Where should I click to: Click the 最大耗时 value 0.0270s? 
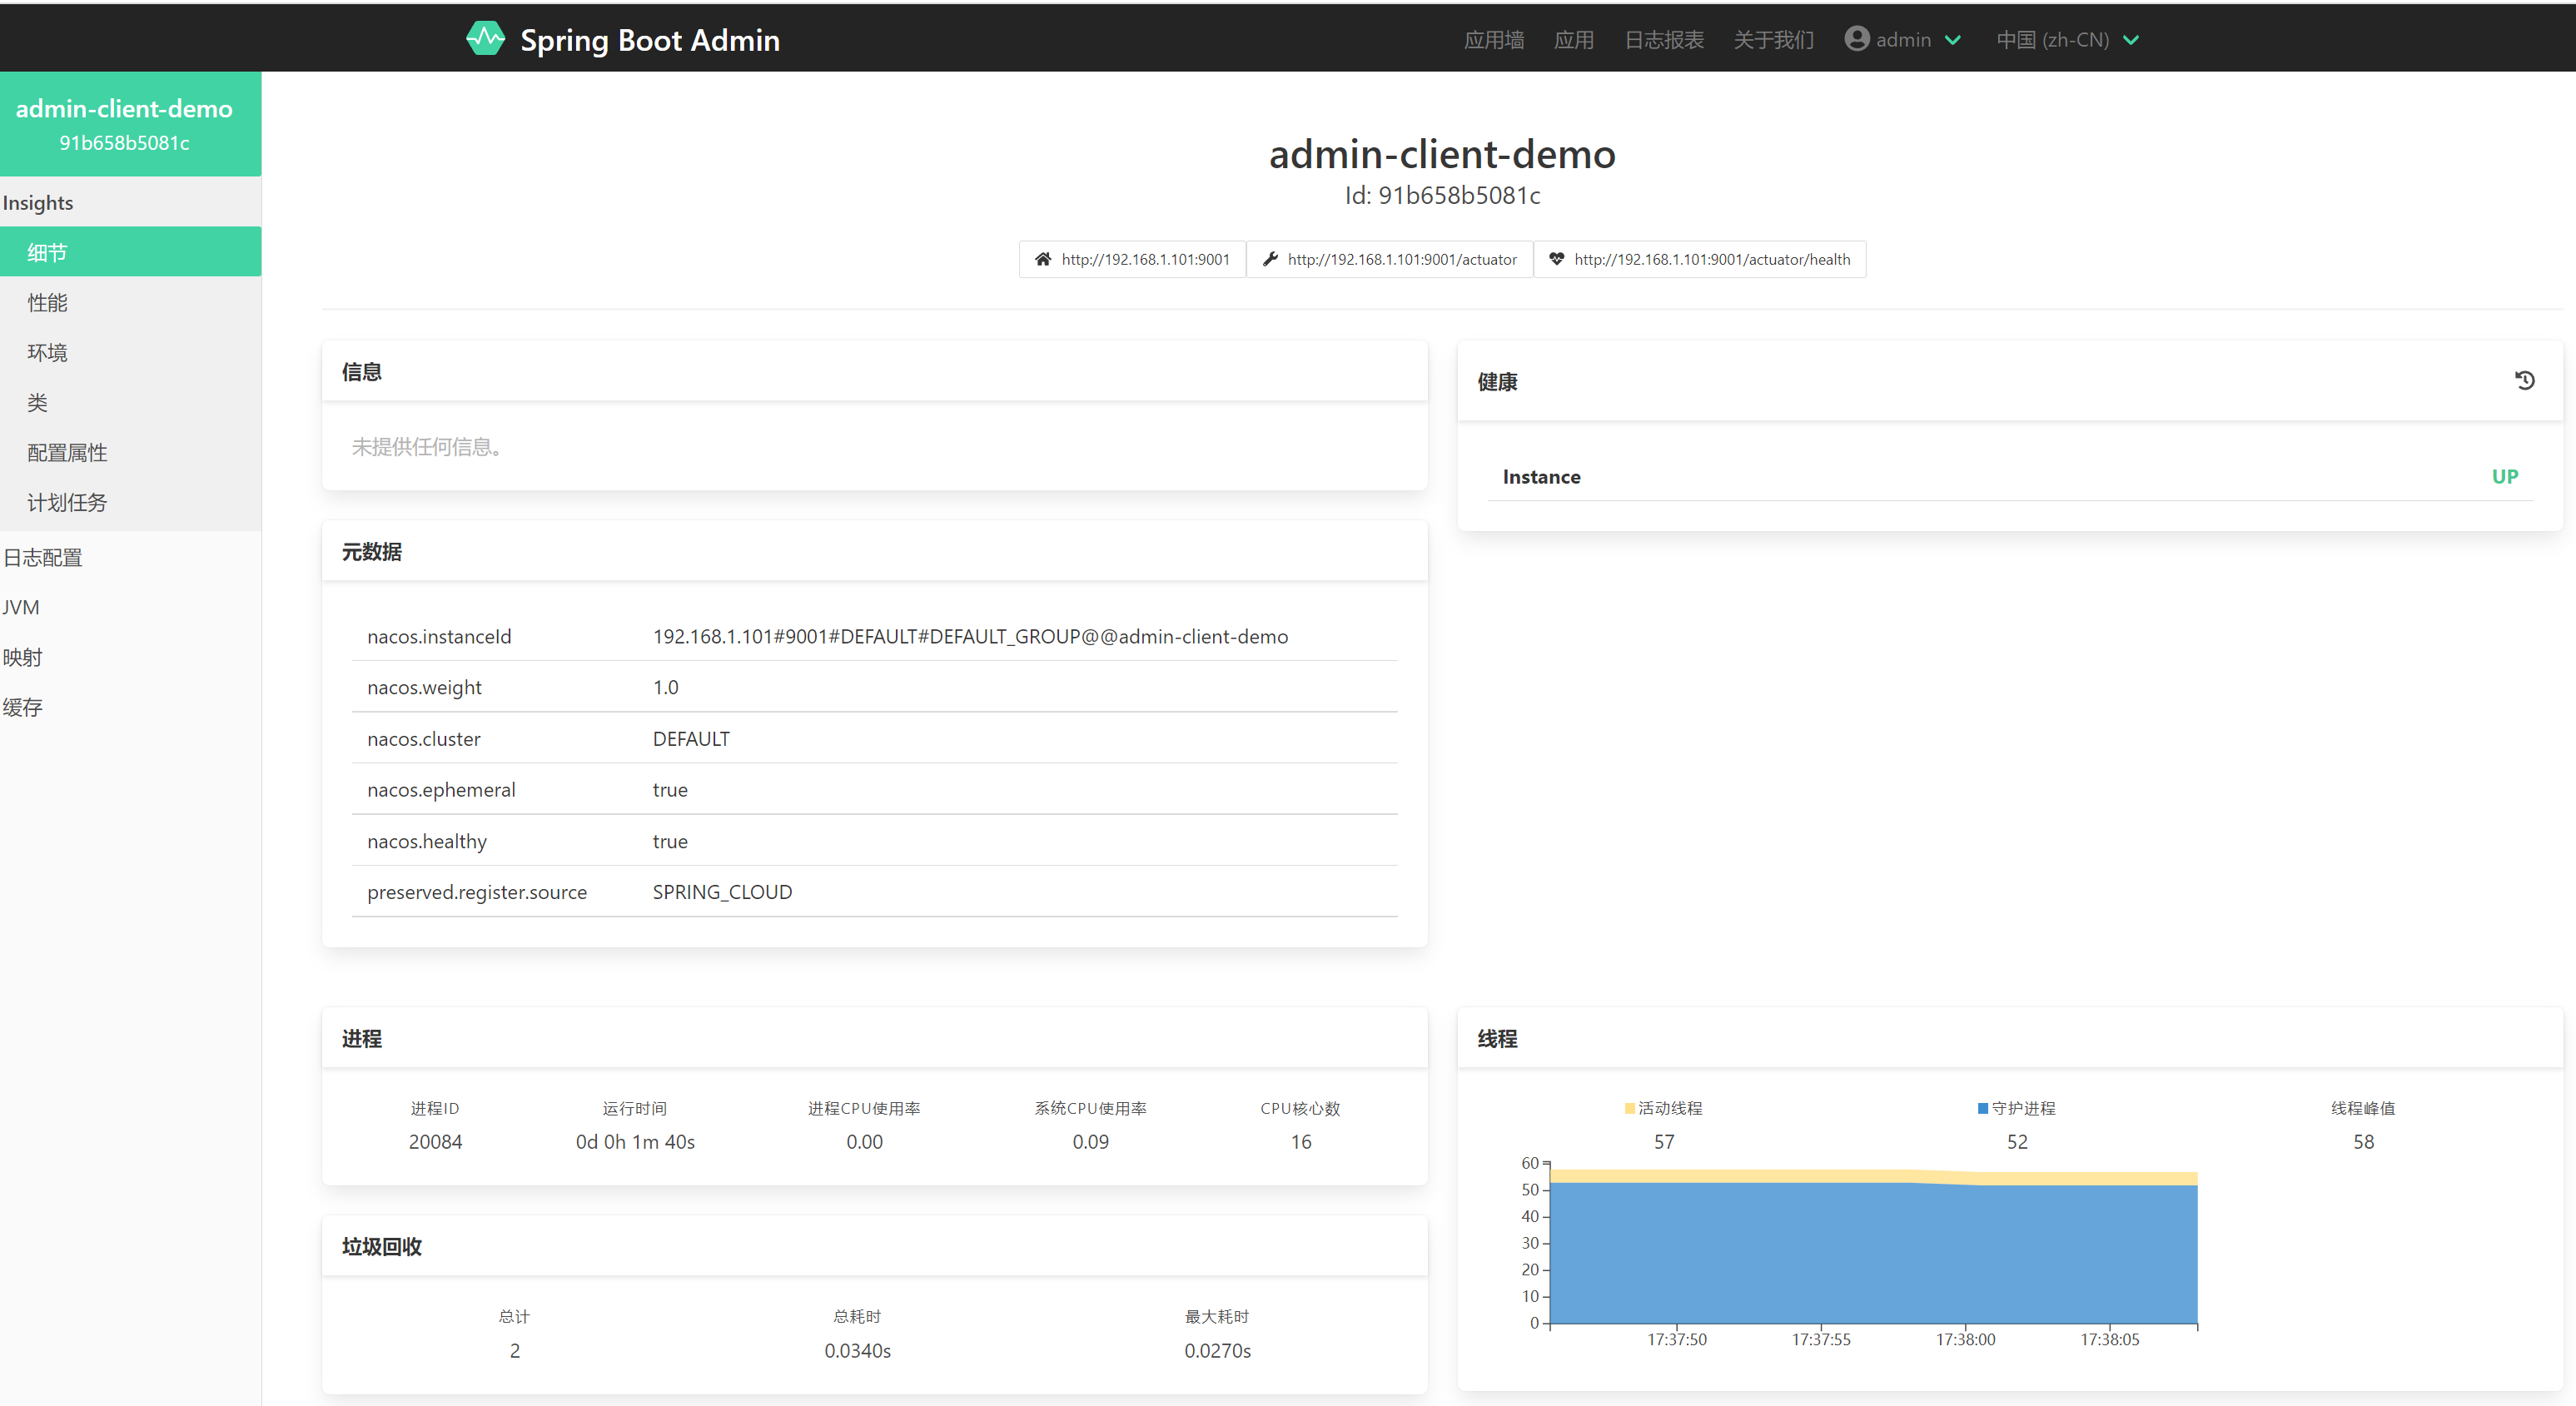[x=1217, y=1351]
